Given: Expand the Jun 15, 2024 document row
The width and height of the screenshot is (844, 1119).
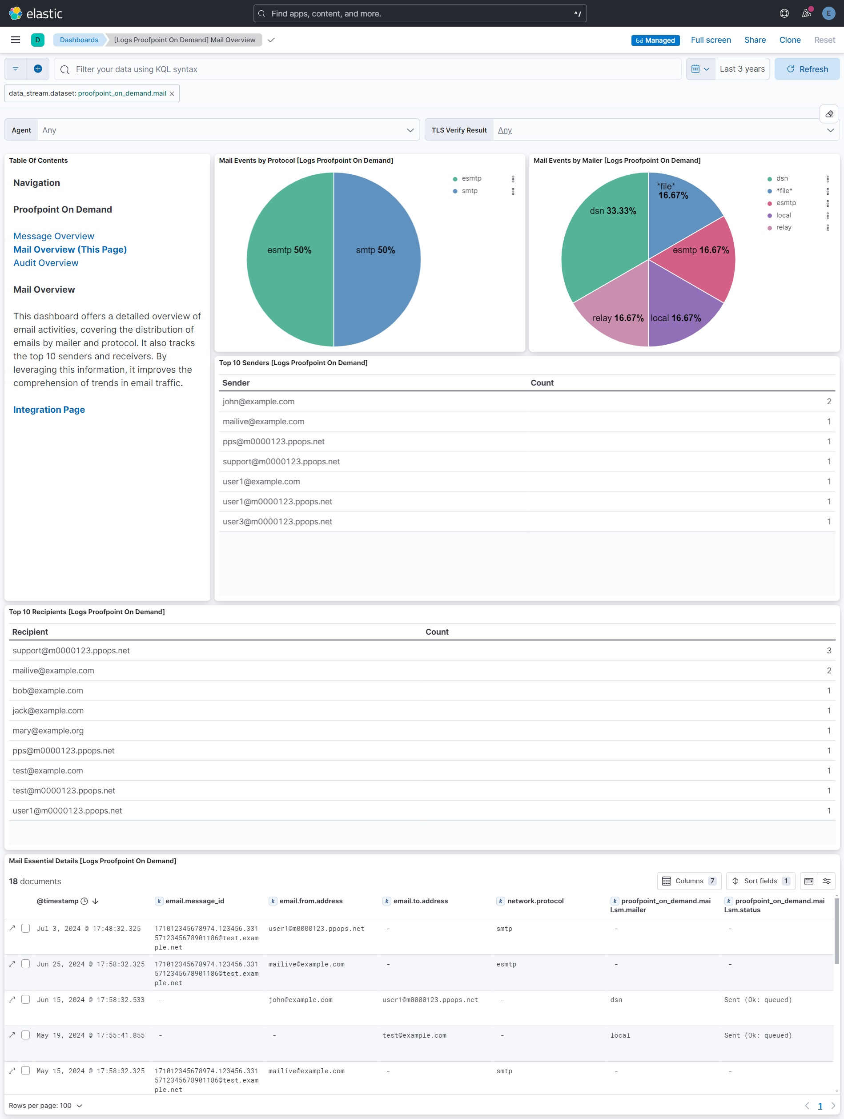Looking at the screenshot, I should coord(12,1000).
